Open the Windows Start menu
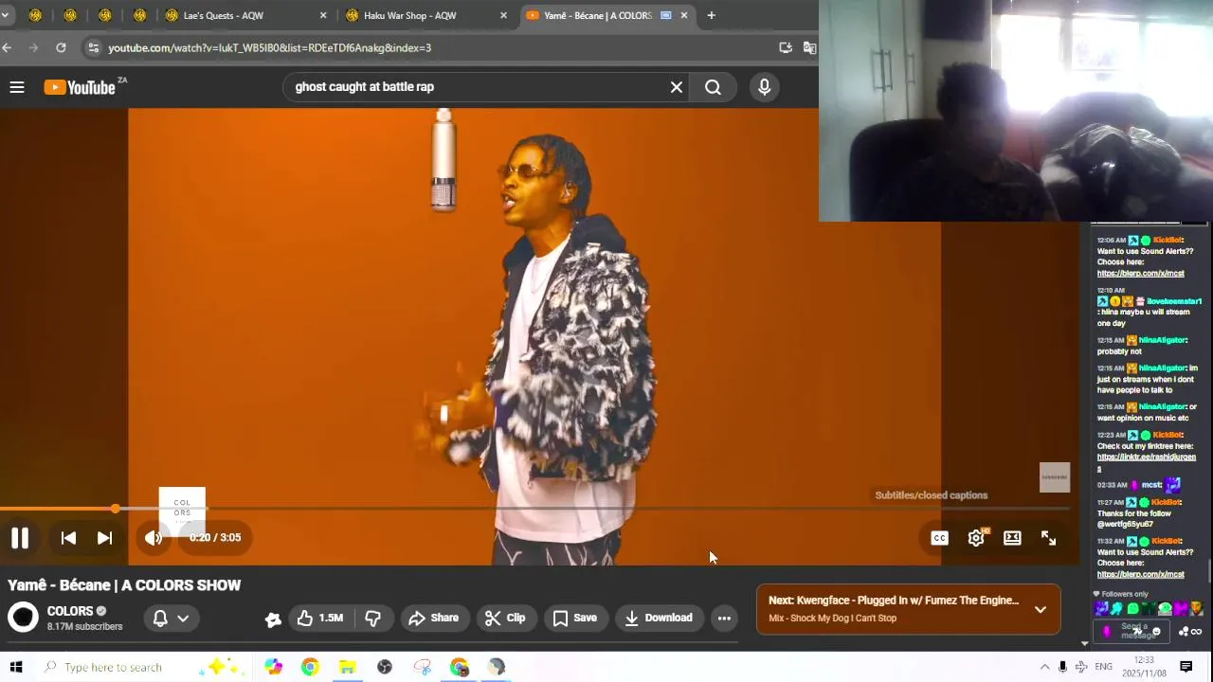 pyautogui.click(x=15, y=667)
